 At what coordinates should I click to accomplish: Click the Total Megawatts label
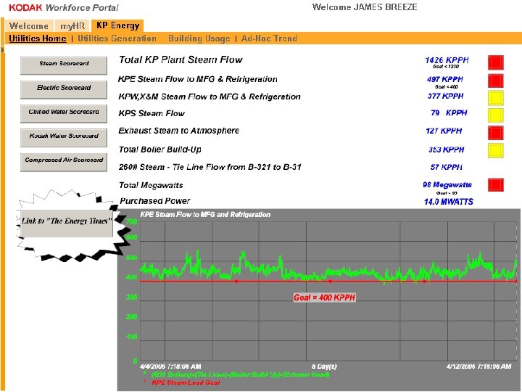pyautogui.click(x=151, y=185)
